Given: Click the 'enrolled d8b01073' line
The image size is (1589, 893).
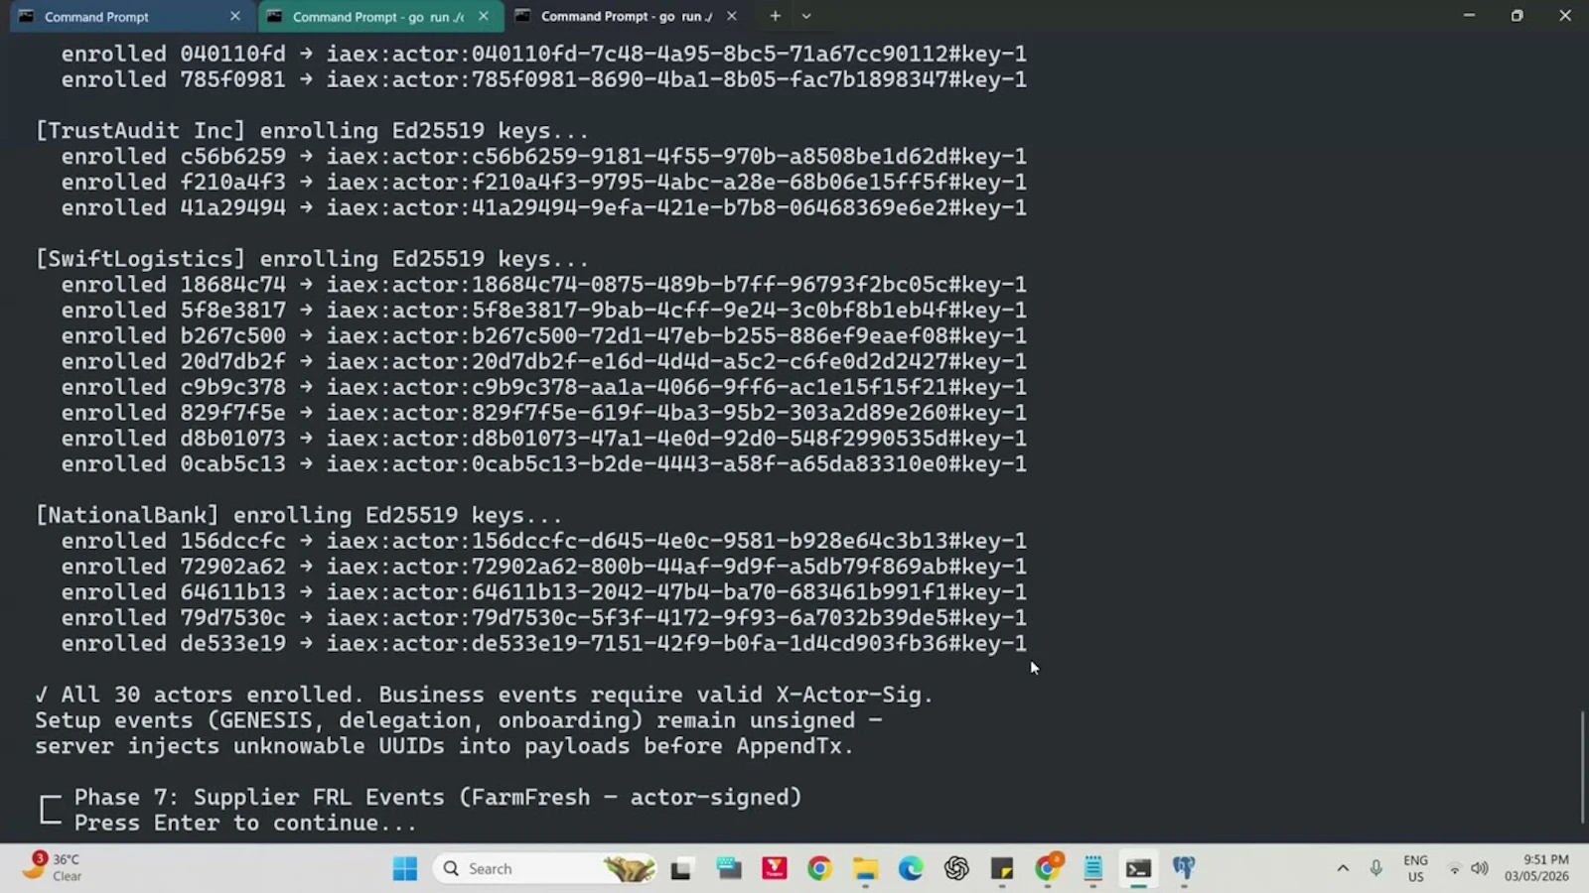Looking at the screenshot, I should (x=544, y=439).
